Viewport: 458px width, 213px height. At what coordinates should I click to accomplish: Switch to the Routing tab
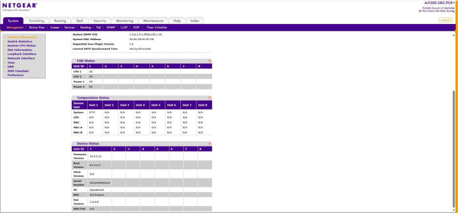pyautogui.click(x=60, y=21)
